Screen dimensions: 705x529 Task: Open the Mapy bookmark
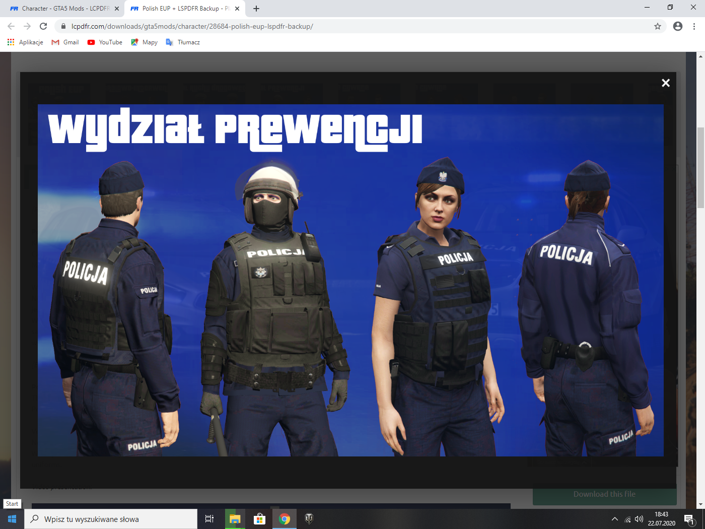[x=144, y=42]
